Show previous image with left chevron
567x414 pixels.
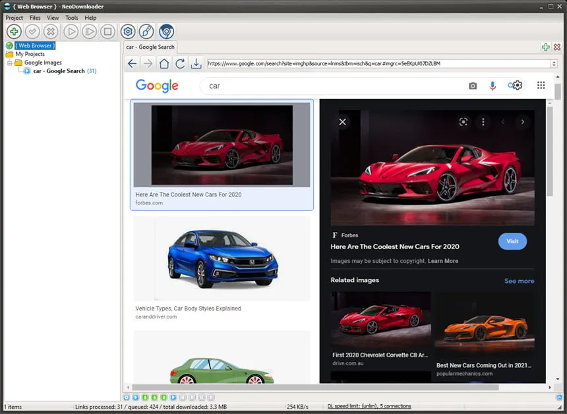click(502, 122)
